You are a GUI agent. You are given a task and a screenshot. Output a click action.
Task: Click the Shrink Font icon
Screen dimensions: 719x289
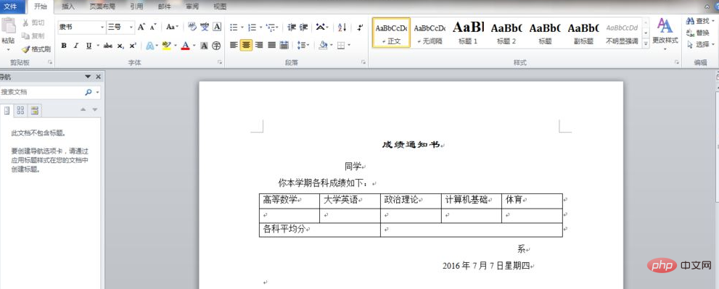pos(152,27)
